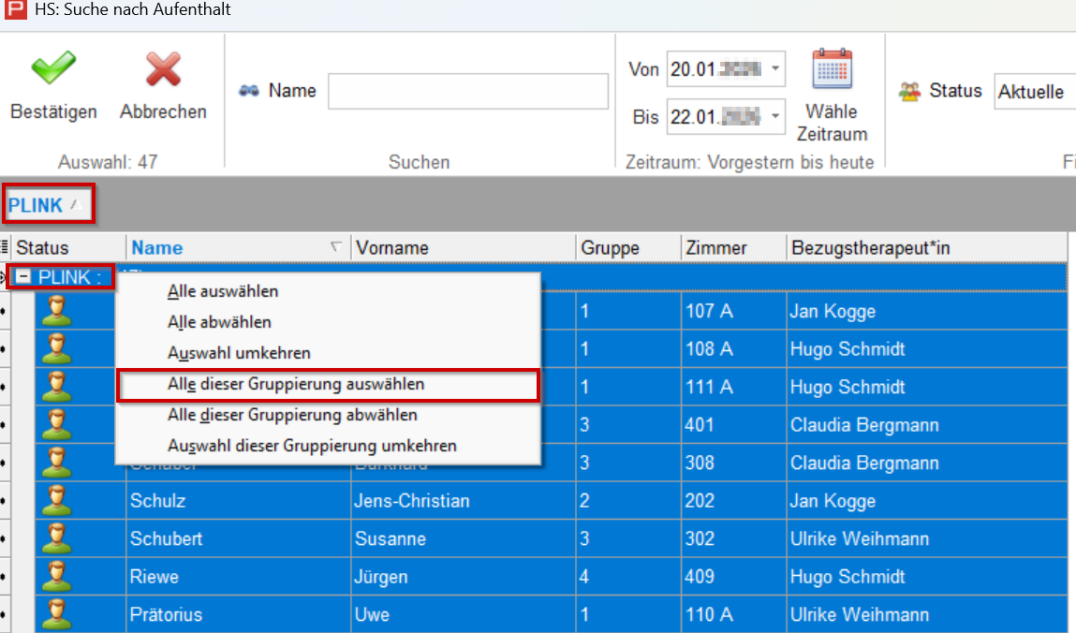Image resolution: width=1076 pixels, height=633 pixels.
Task: Collapse the PLINK group row
Action: 24,277
